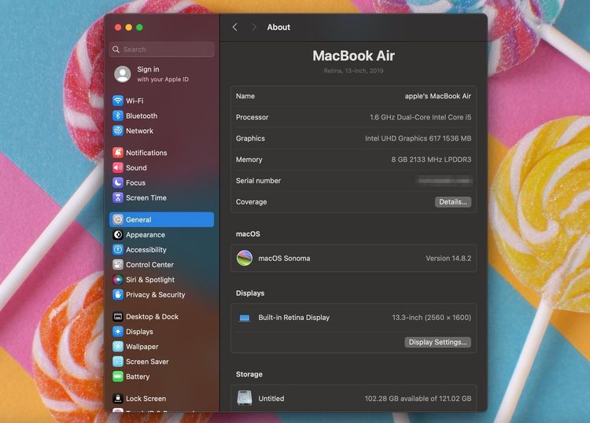590x423 pixels.
Task: Open Privacy & Security hand icon
Action: (x=118, y=295)
